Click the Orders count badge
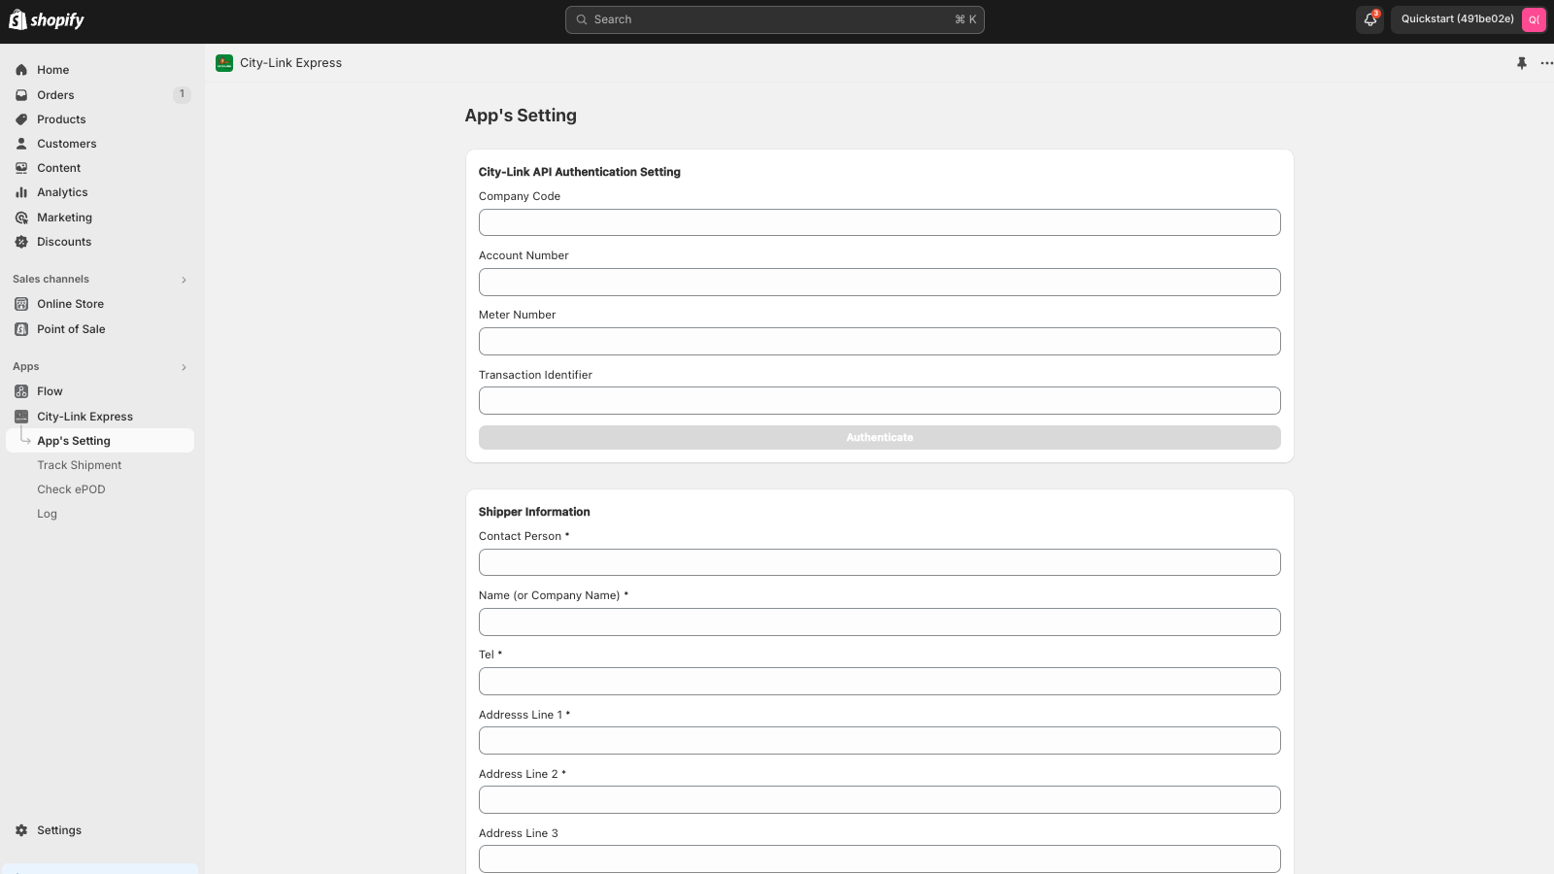1554x874 pixels. [x=182, y=94]
